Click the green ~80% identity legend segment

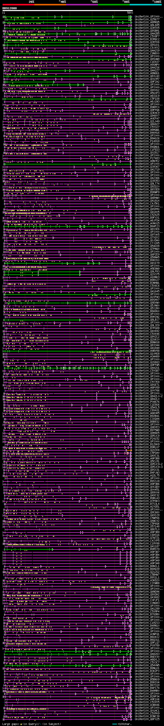coord(114,5)
